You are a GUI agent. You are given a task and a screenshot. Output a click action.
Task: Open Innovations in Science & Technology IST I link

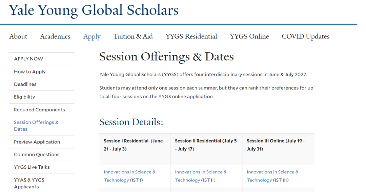pos(129,176)
